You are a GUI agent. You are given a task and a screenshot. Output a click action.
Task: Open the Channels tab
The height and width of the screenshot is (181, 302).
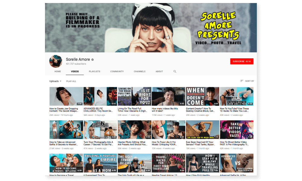click(x=140, y=72)
